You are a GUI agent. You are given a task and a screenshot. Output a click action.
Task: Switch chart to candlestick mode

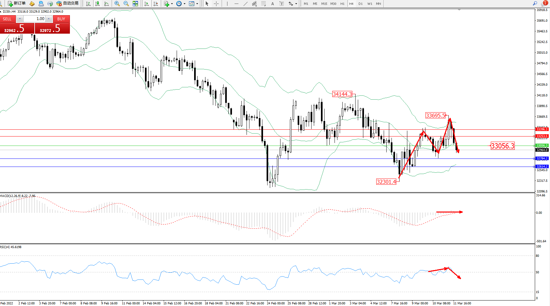(x=97, y=4)
